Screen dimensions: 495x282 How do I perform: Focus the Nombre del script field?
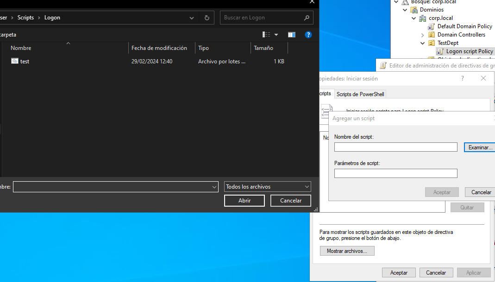pos(396,147)
